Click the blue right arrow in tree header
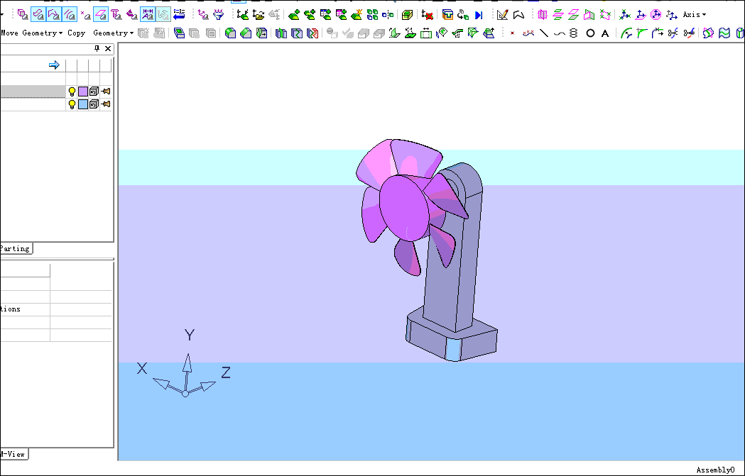This screenshot has height=476, width=745. (54, 65)
